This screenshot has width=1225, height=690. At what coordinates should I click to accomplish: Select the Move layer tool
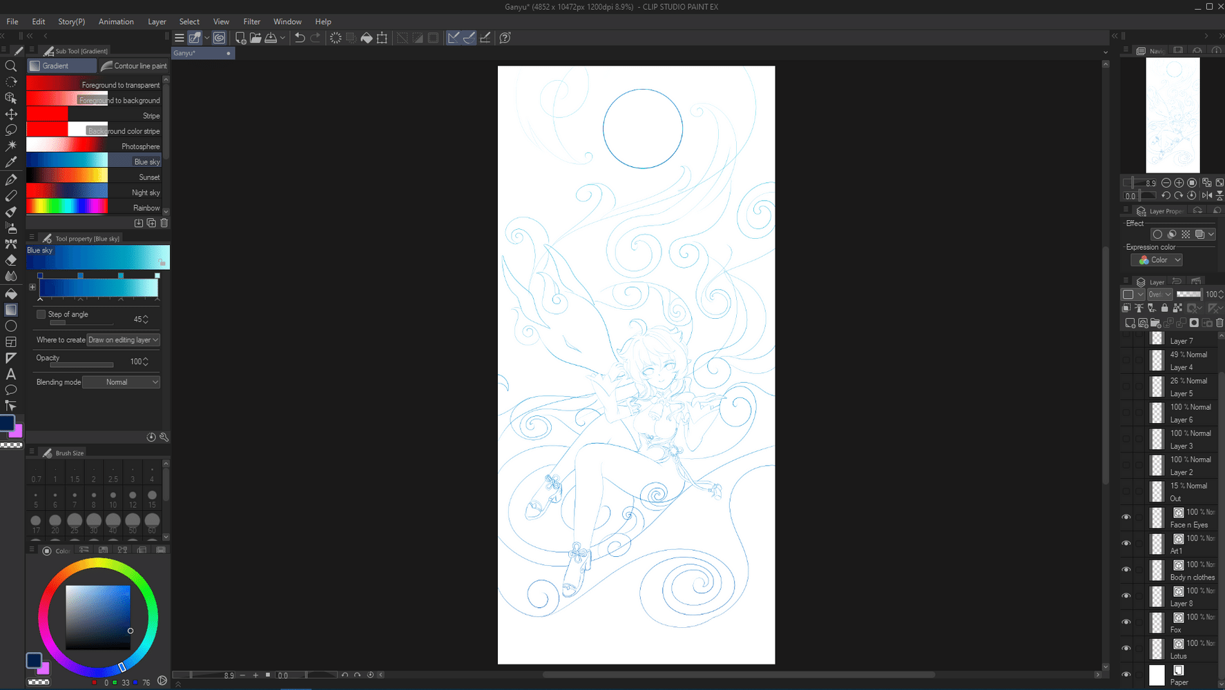tap(11, 115)
